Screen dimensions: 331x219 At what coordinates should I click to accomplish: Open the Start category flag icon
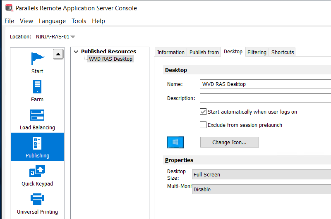[37, 59]
